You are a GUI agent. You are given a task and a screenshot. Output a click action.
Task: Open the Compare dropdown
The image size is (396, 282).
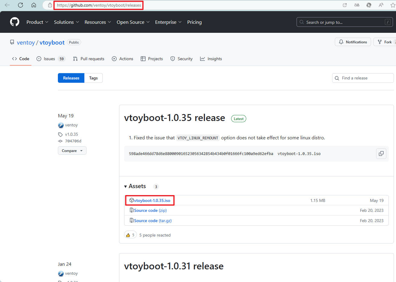[72, 151]
